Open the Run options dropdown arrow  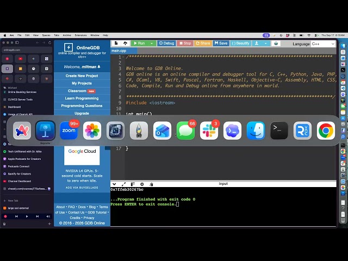pos(152,43)
